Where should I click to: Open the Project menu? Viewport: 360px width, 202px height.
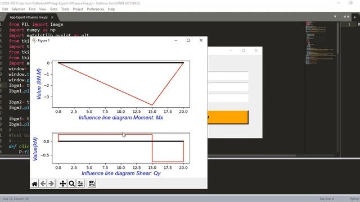click(78, 9)
